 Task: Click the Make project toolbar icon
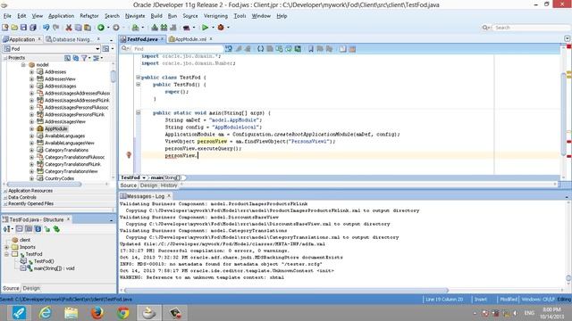click(x=155, y=28)
